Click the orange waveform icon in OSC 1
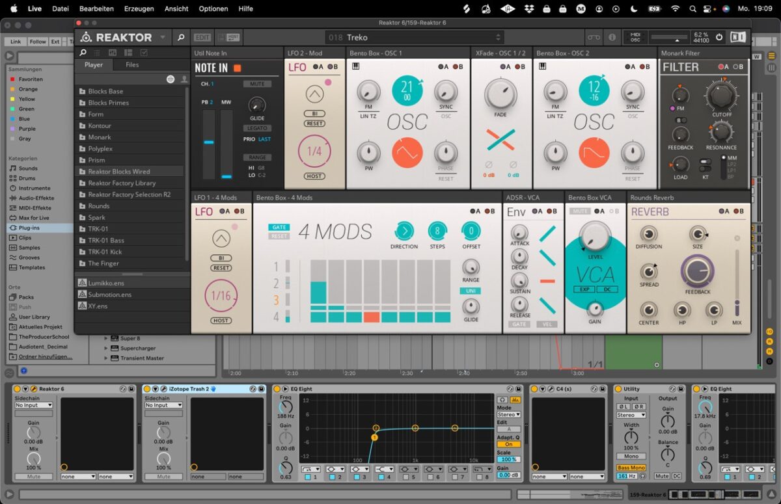Viewport: 781px width, 504px height. coord(407,153)
